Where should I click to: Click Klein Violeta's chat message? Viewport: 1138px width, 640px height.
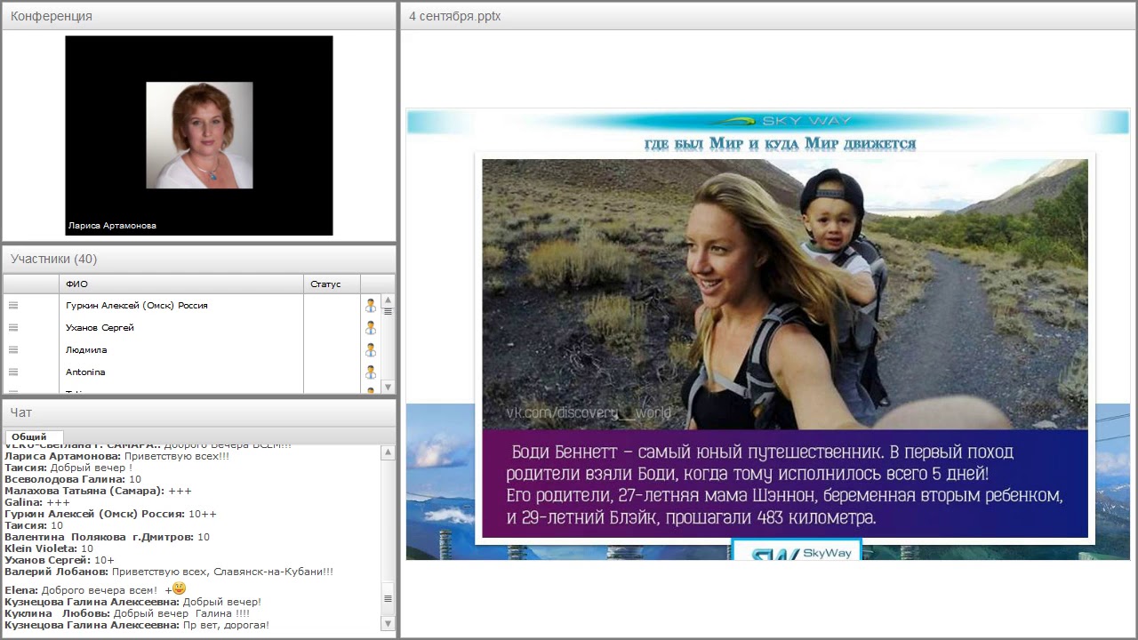(x=49, y=548)
